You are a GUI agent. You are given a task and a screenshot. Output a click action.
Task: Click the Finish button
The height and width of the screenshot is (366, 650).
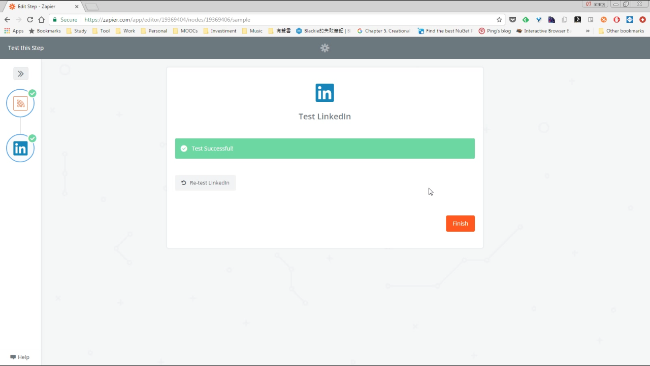pyautogui.click(x=460, y=224)
